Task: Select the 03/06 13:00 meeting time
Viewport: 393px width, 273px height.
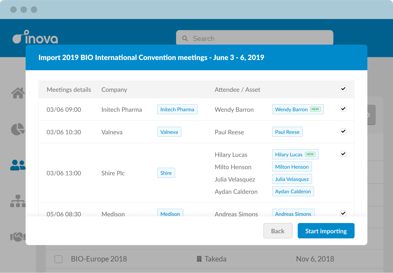Action: [64, 173]
